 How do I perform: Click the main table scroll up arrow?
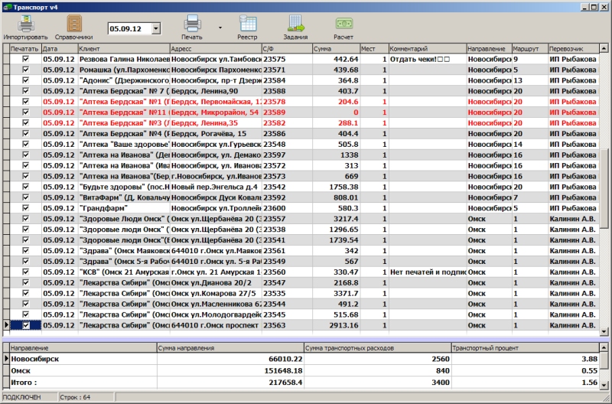click(604, 48)
